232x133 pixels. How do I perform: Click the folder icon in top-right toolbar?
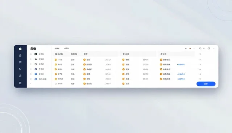(200, 48)
